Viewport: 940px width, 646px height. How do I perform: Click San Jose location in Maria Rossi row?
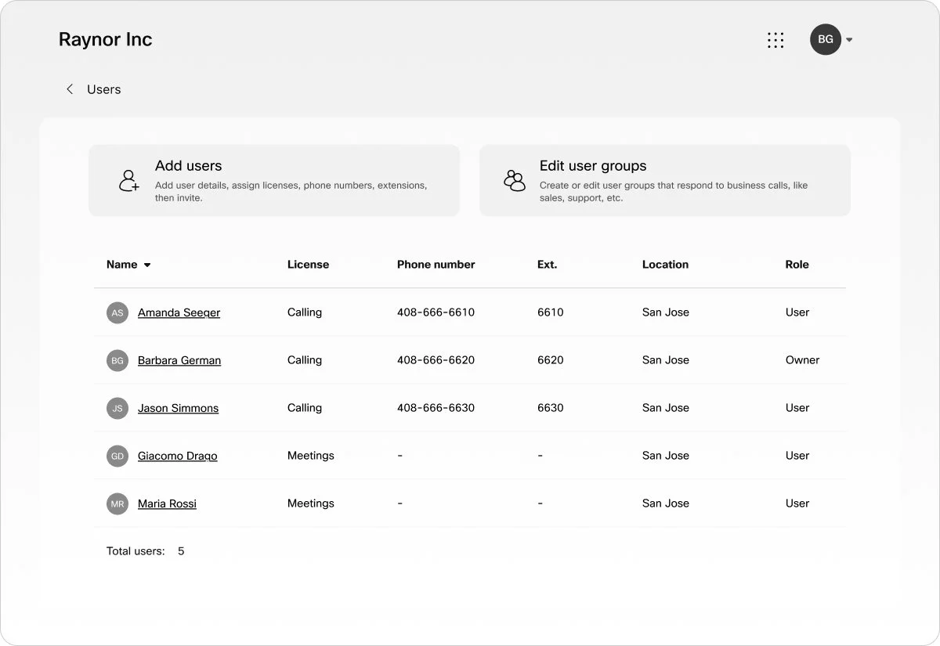tap(666, 503)
